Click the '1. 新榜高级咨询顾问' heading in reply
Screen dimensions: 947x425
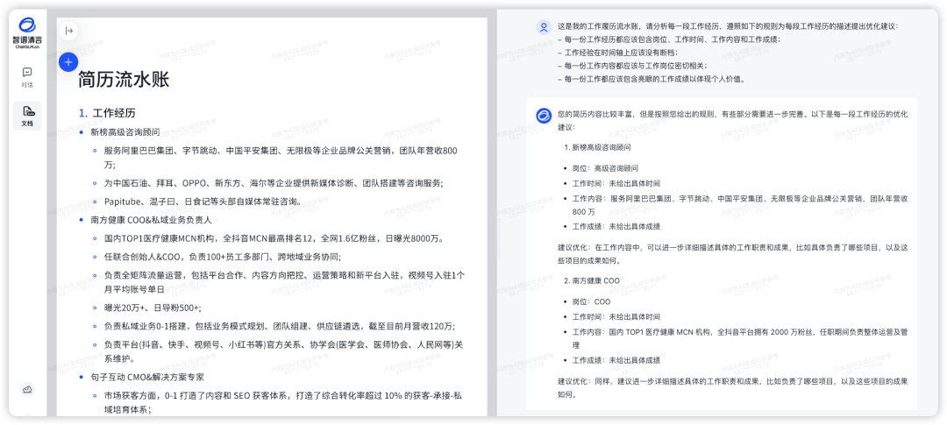click(596, 147)
